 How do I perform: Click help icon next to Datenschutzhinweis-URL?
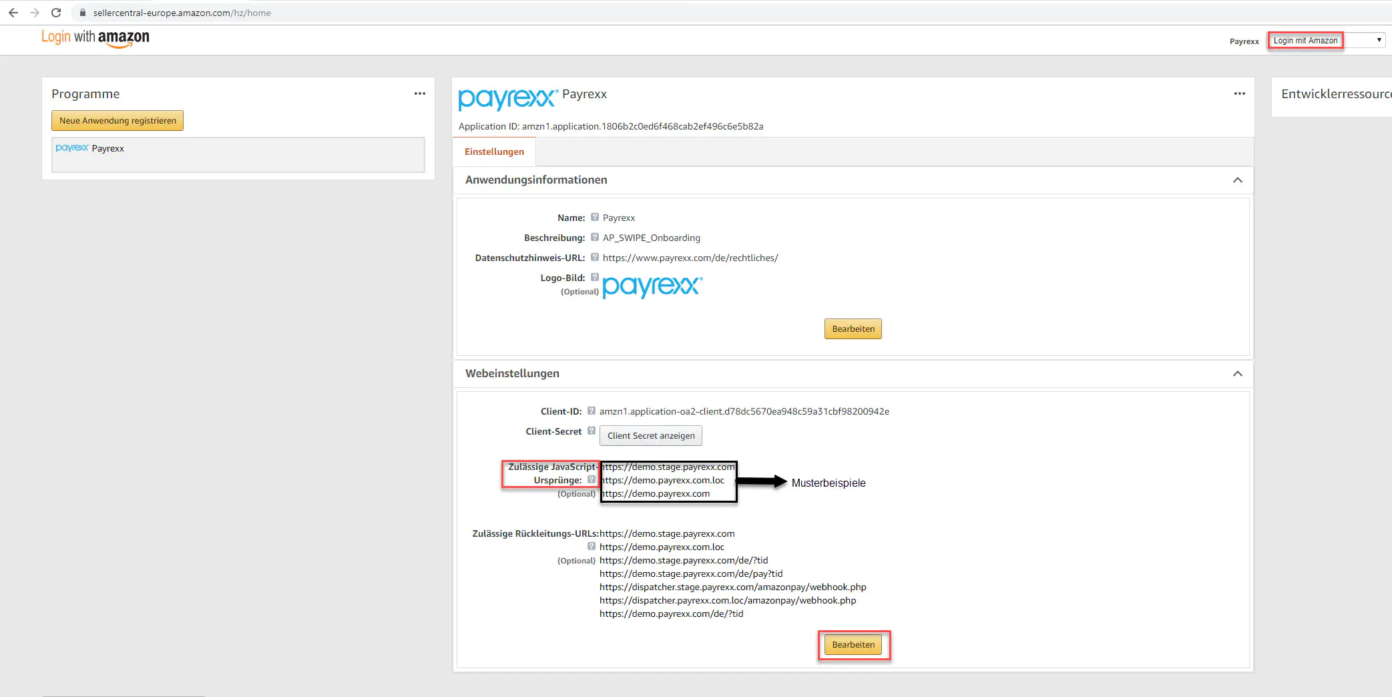pyautogui.click(x=594, y=257)
